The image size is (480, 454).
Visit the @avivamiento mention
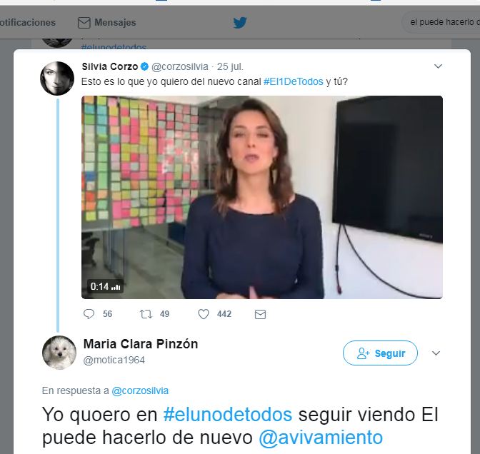[x=321, y=438]
